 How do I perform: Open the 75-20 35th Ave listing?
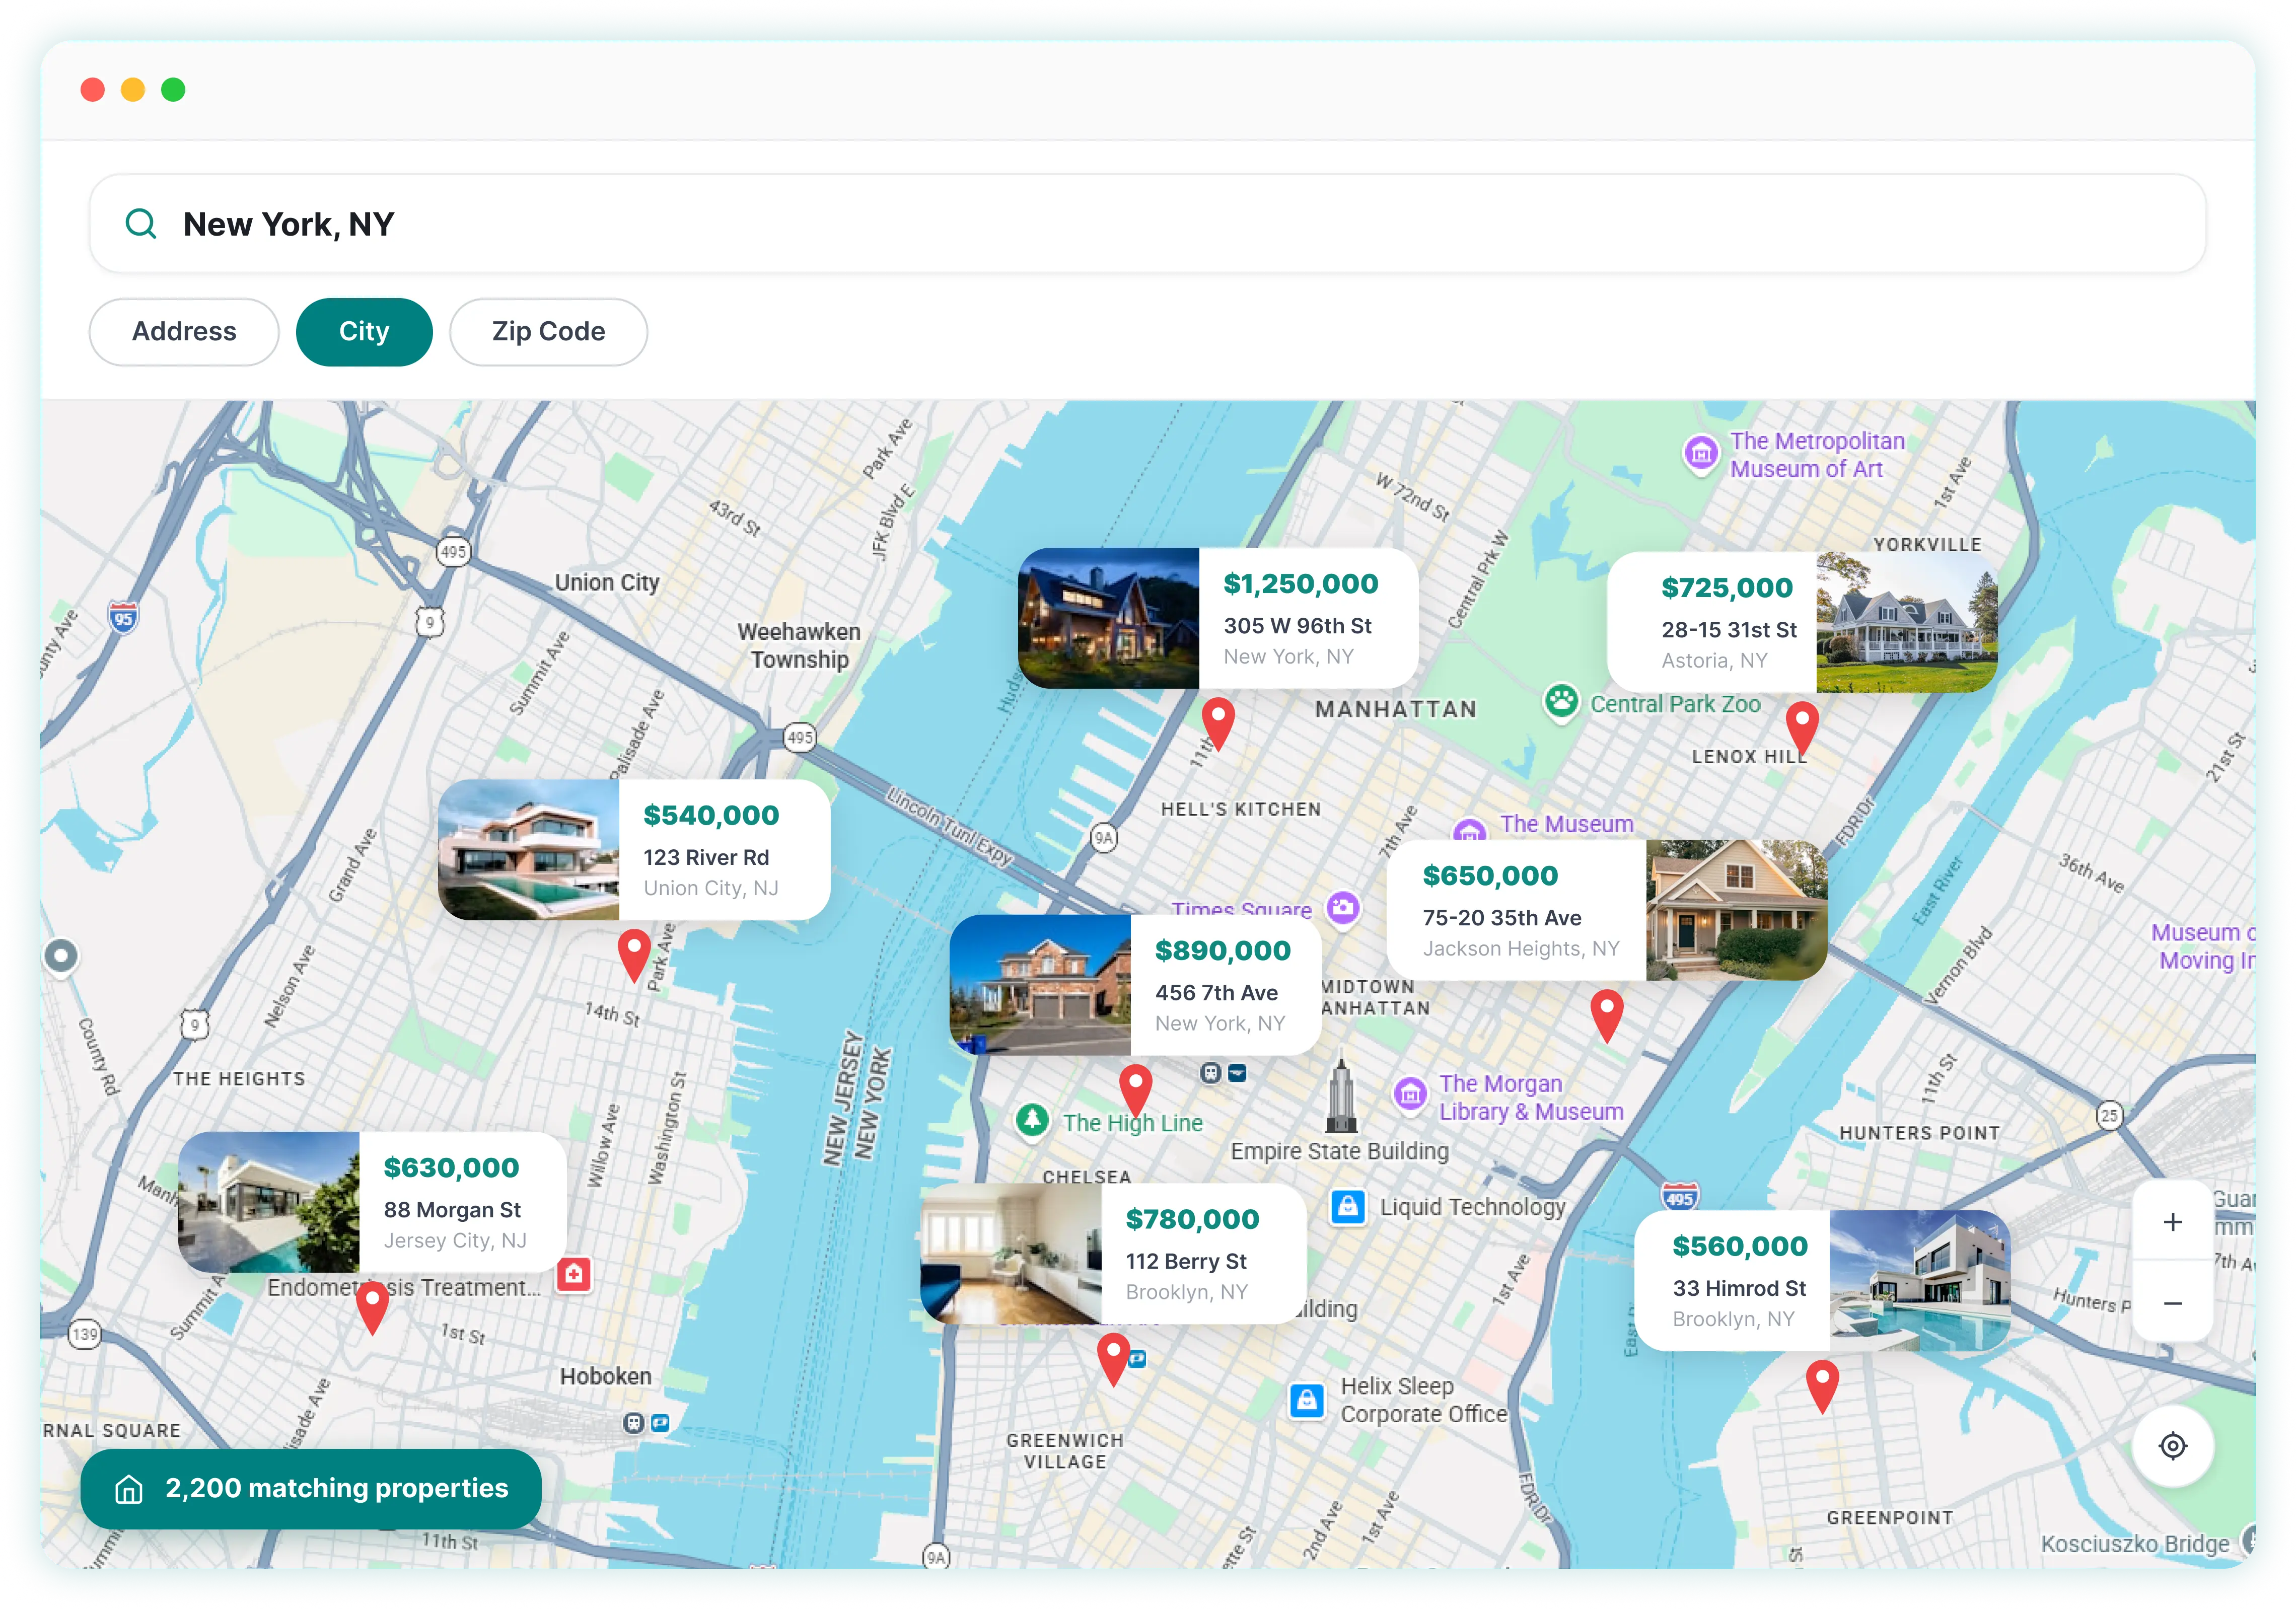(x=1606, y=910)
